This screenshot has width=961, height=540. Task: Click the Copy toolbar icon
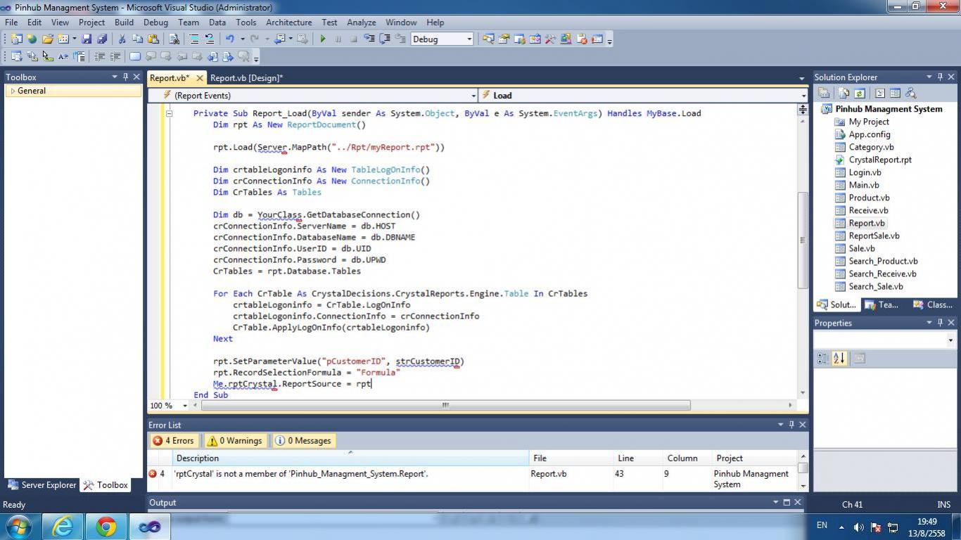click(137, 39)
